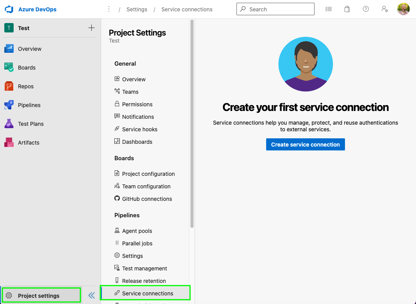
Task: Open the Artifacts icon in sidebar
Action: (9, 143)
